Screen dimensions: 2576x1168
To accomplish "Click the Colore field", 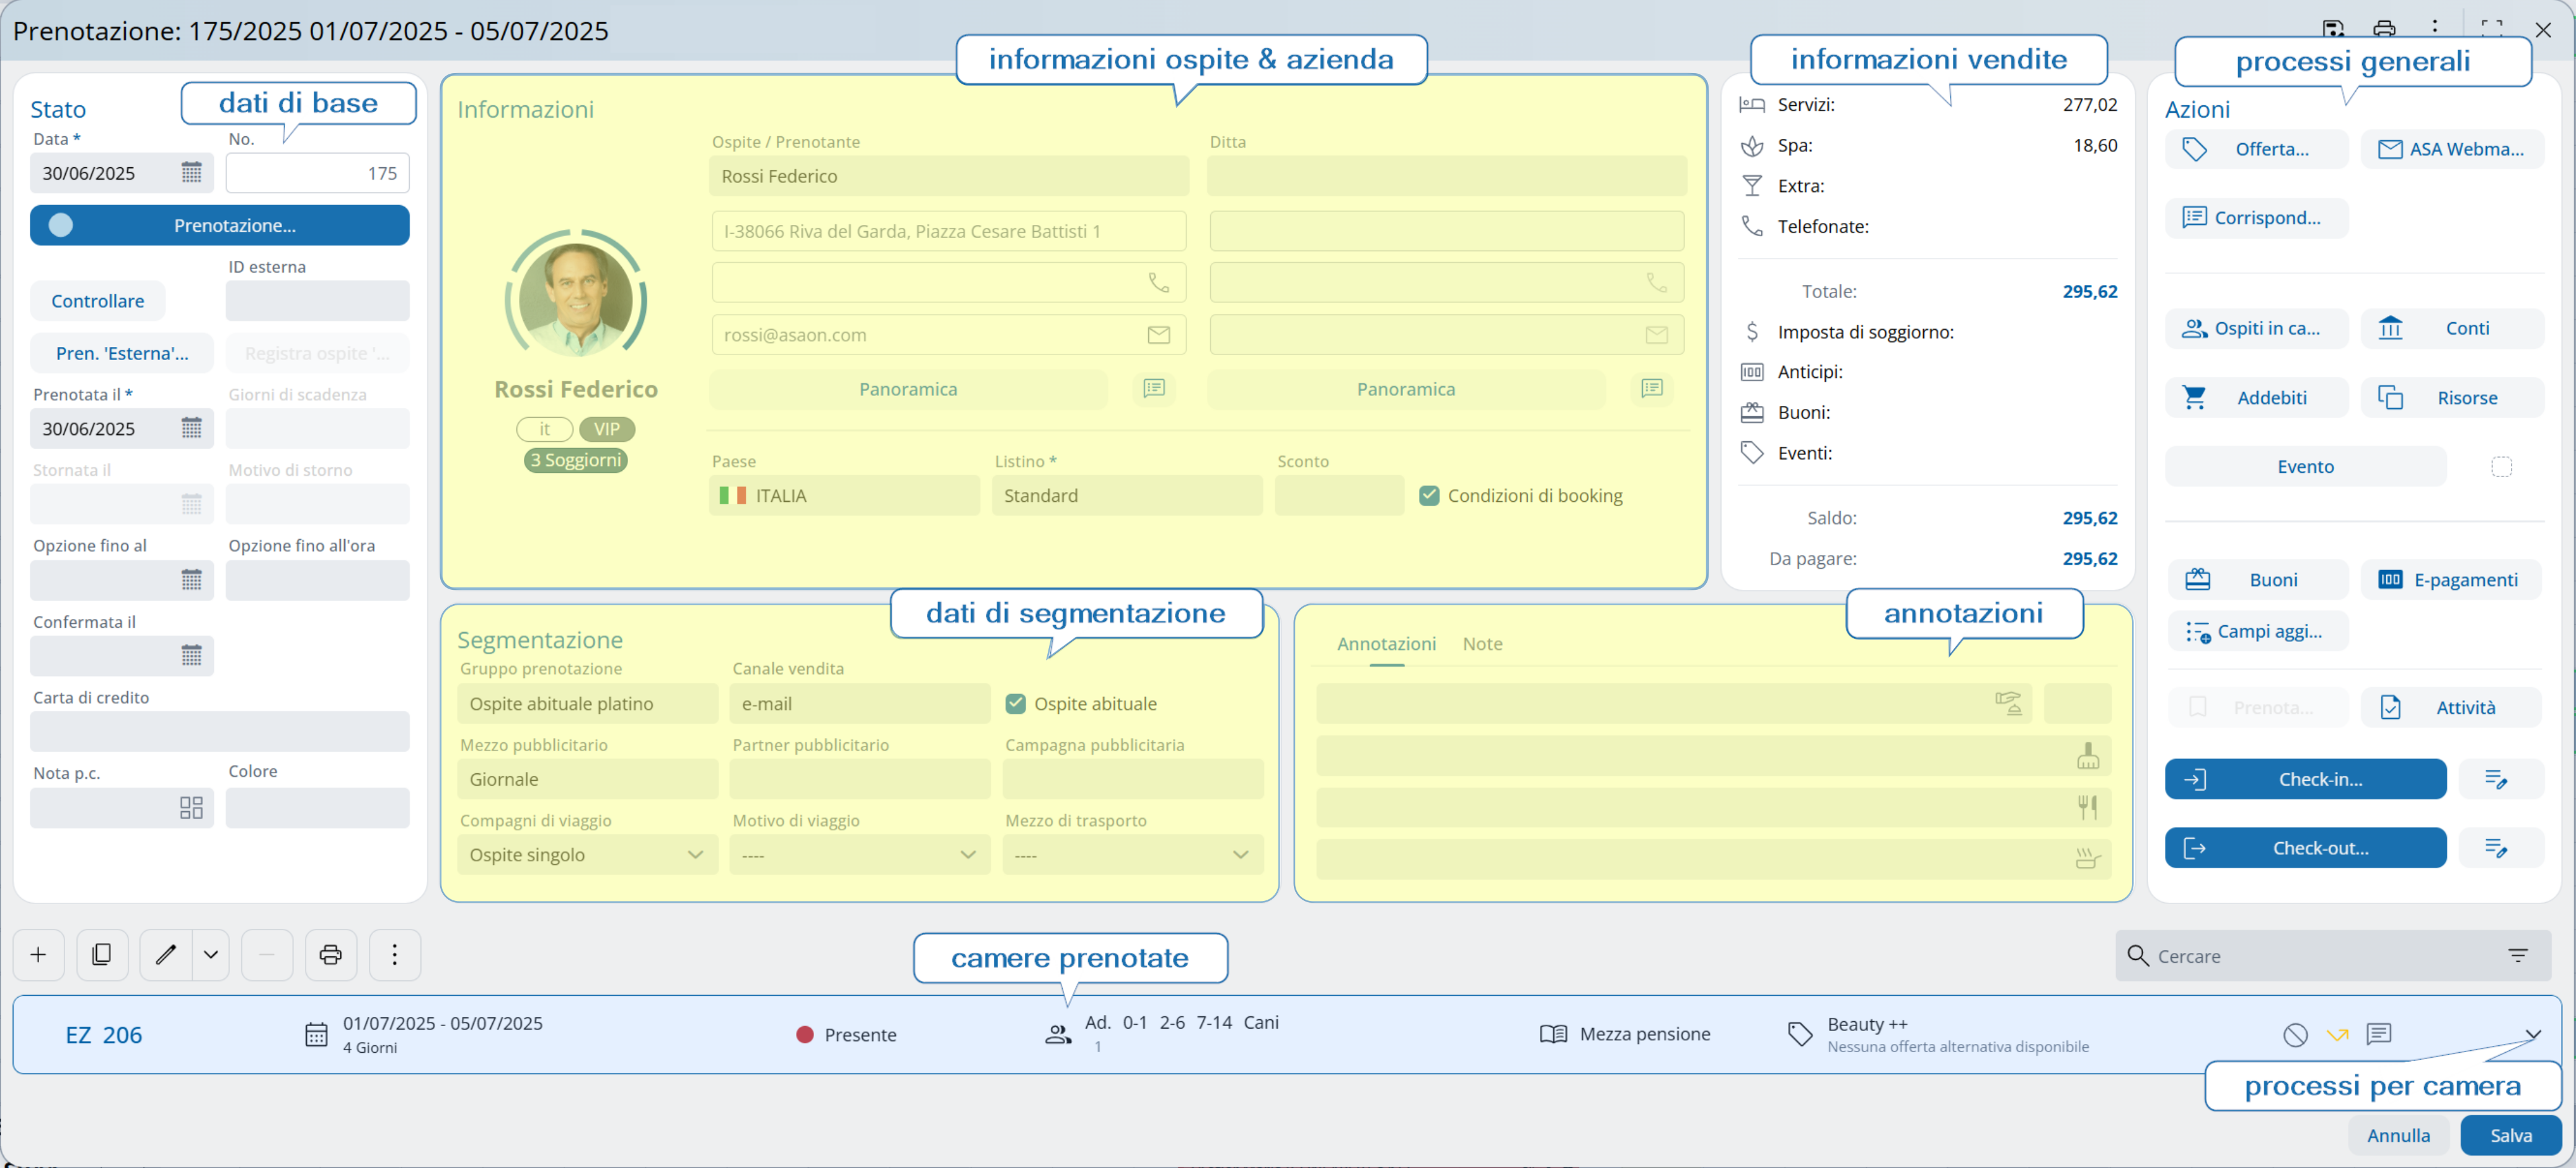I will point(317,807).
